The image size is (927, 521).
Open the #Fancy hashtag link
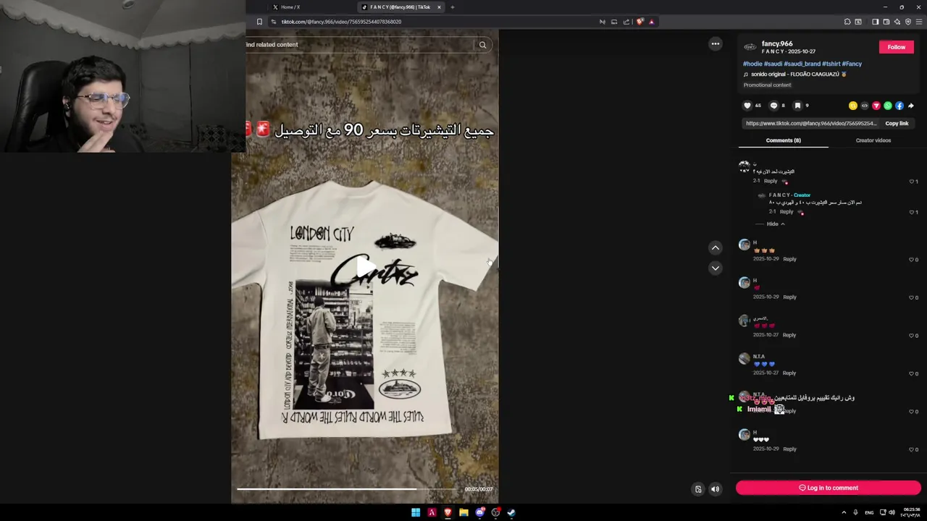[852, 64]
